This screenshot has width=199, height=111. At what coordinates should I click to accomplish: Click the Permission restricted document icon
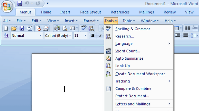click(x=38, y=28)
